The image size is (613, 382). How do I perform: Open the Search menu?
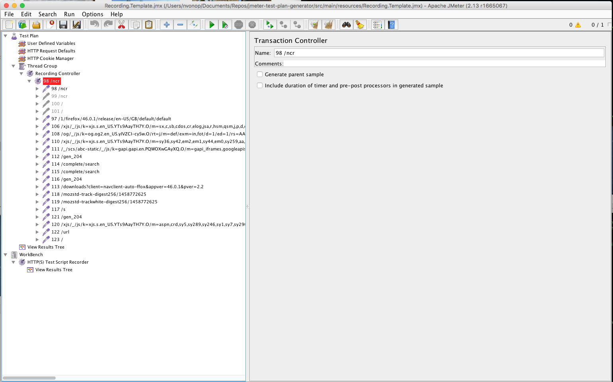[x=47, y=14]
